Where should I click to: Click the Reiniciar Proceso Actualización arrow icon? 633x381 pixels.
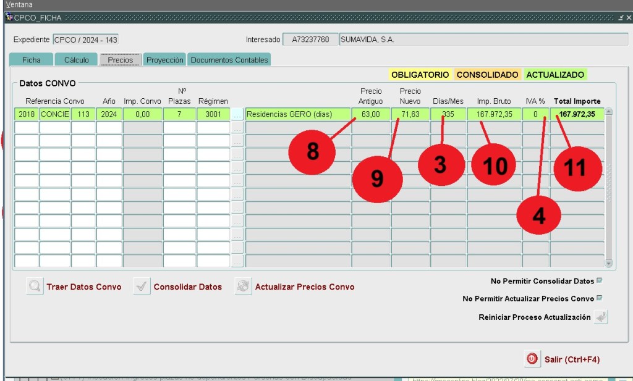601,317
